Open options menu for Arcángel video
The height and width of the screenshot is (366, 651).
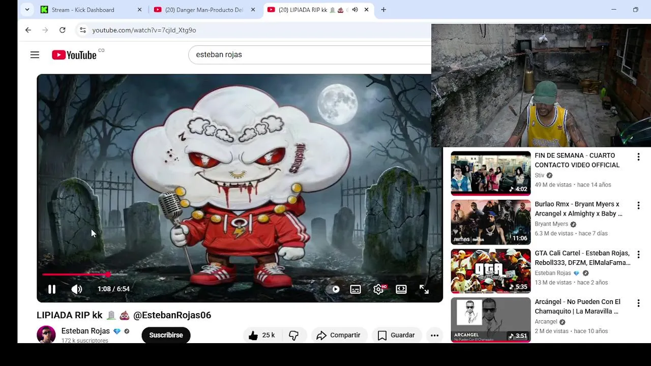pos(638,303)
